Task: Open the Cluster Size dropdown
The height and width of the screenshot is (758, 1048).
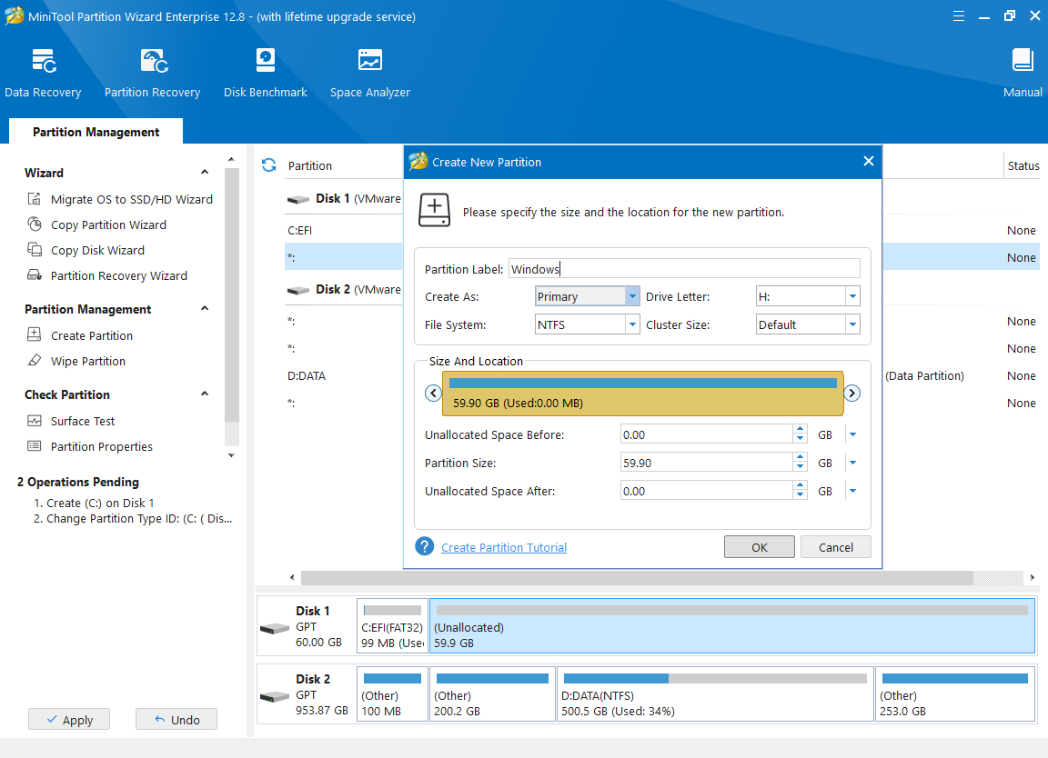Action: click(852, 324)
